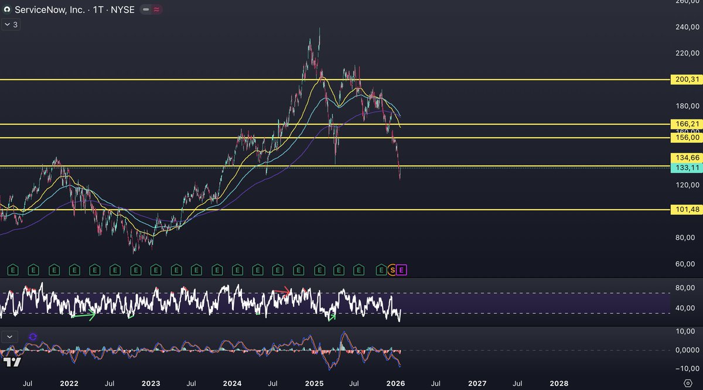The image size is (703, 390).
Task: Select the 166,21 yellow price label
Action: [686, 124]
